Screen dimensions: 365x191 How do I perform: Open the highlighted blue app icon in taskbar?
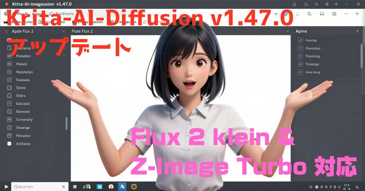point(122,187)
